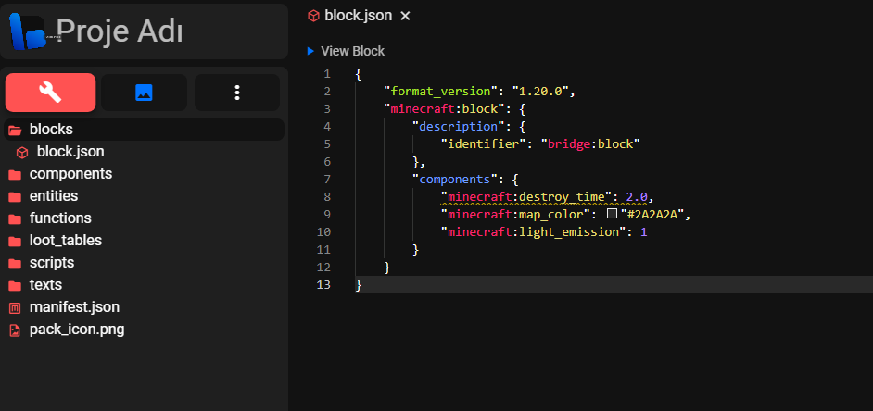
Task: Click the Proje Adı project title
Action: coord(120,31)
